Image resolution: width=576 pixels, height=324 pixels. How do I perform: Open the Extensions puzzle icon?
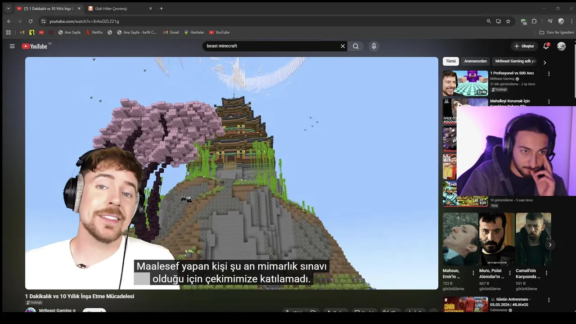(x=534, y=21)
